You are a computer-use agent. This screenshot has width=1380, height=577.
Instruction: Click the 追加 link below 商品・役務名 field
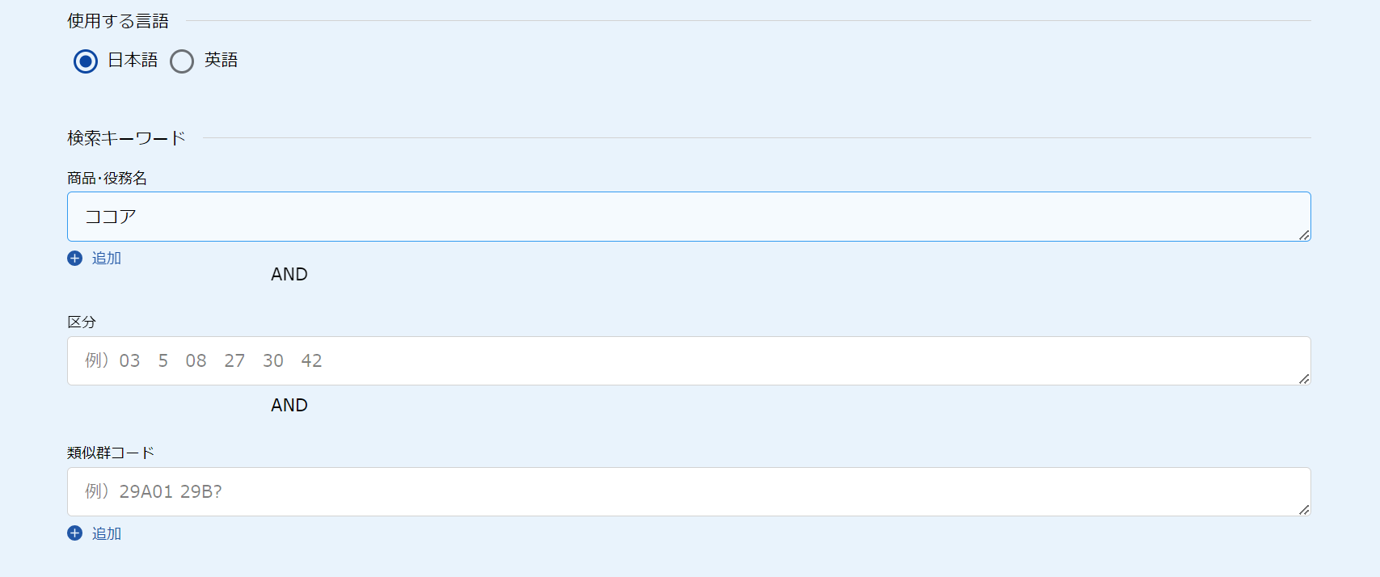click(106, 259)
